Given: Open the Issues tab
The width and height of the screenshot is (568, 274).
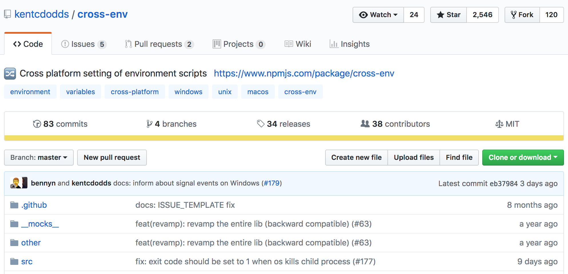Looking at the screenshot, I should coord(84,44).
